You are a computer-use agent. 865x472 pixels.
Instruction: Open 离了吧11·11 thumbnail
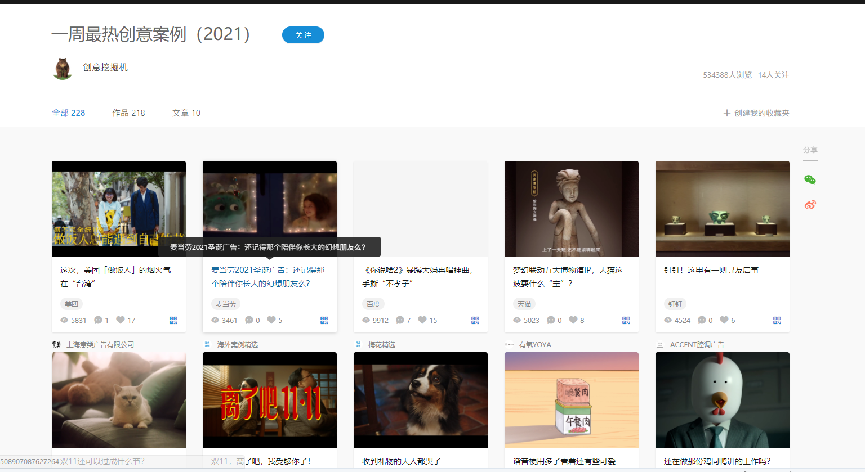tap(270, 400)
